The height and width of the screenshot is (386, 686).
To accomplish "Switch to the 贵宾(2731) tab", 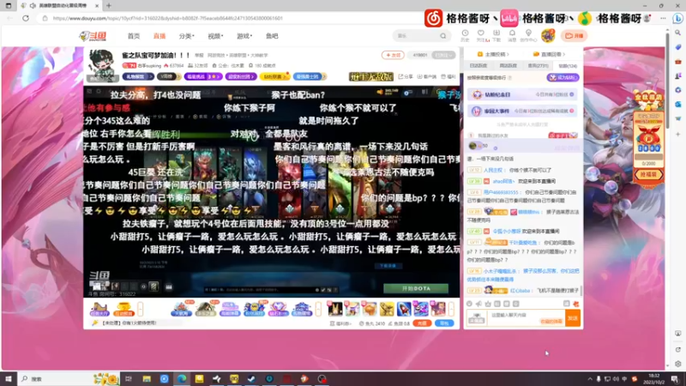I will (538, 66).
